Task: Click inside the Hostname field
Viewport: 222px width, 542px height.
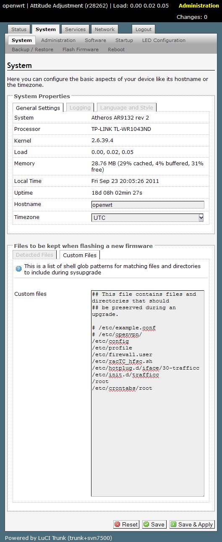Action: tap(148, 205)
